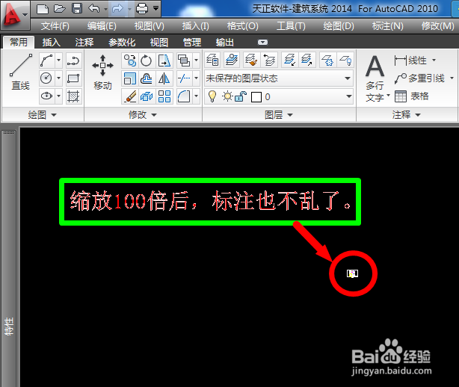Select the Hatch tool icon
This screenshot has height=387, width=459.
[x=73, y=96]
